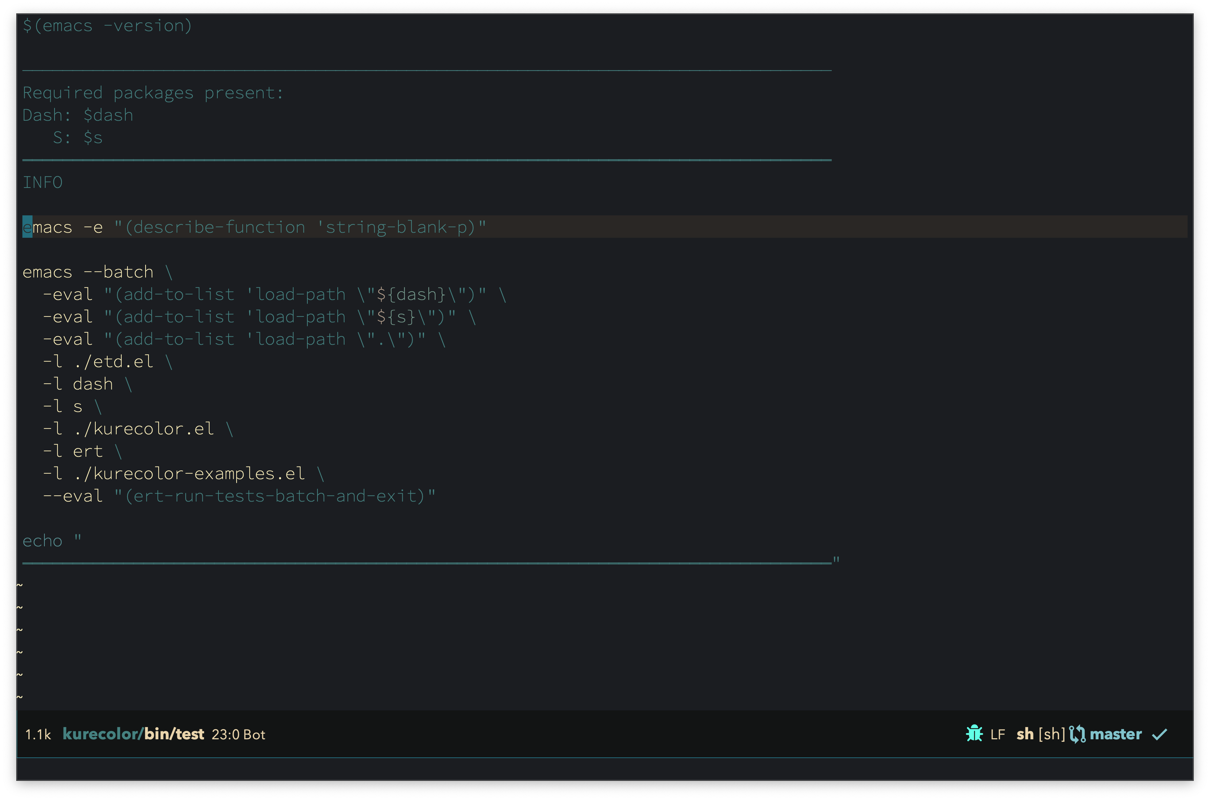Click the kurecolor/bin/test buffer path
The width and height of the screenshot is (1210, 800).
[133, 734]
